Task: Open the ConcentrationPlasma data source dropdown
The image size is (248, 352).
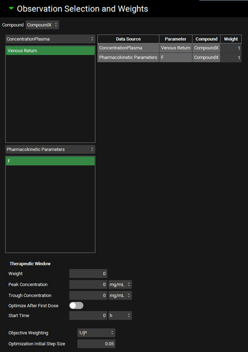Action: (x=50, y=39)
